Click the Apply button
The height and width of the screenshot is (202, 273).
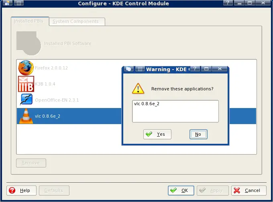(x=213, y=190)
